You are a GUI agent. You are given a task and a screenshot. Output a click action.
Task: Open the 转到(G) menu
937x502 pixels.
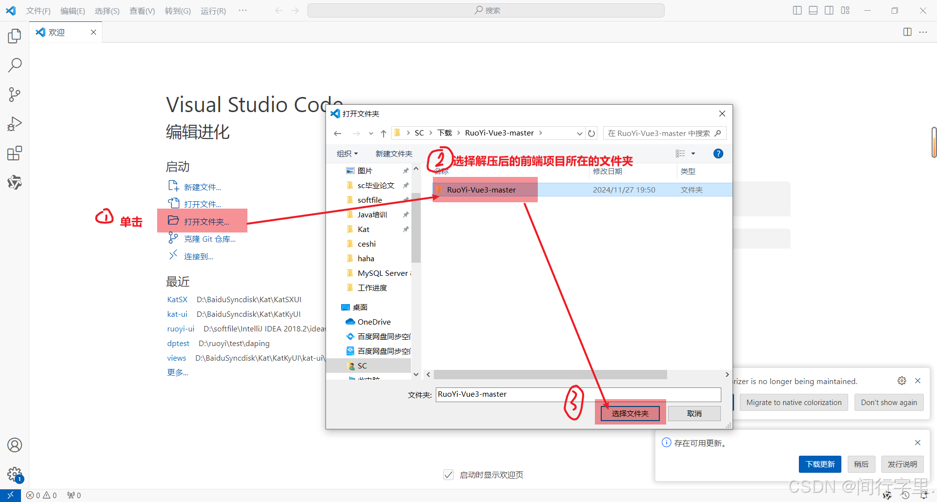178,11
